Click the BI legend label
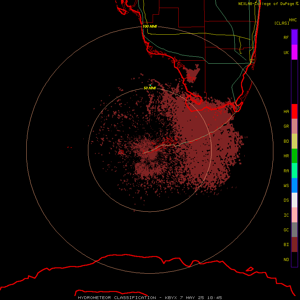The height and width of the screenshot is (300, 300). click(286, 245)
